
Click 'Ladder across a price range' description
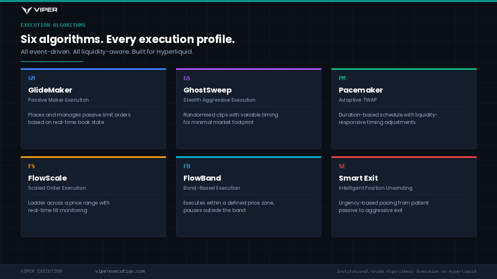(x=69, y=207)
